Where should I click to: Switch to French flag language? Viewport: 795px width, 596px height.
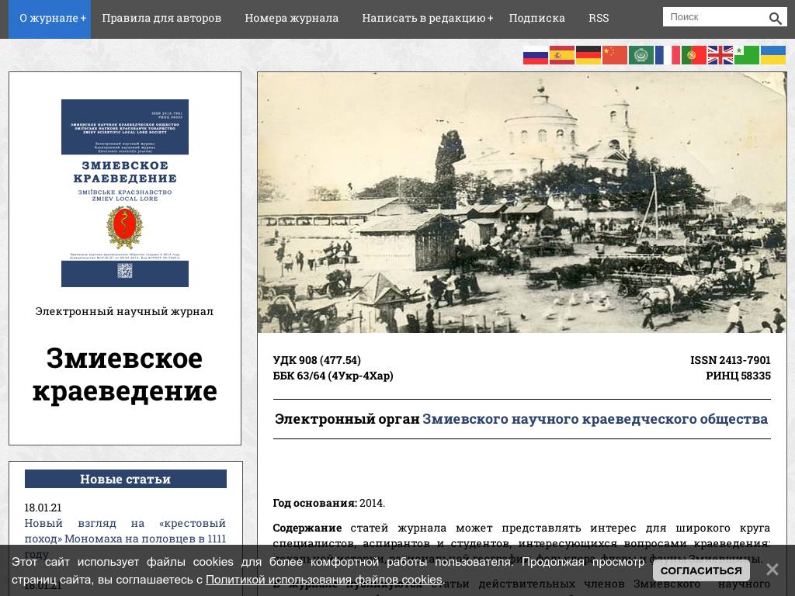(667, 55)
